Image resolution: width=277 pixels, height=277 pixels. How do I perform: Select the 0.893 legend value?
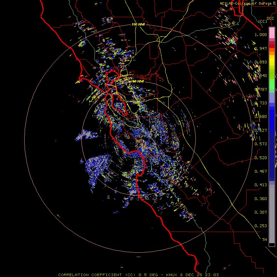[261, 62]
